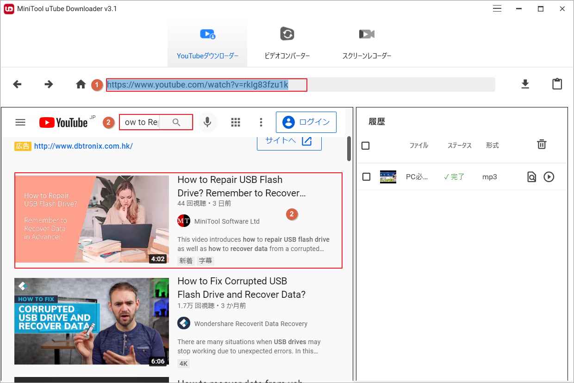Open Wondershare Recoverit Data Recovery channel name
574x383 pixels.
tap(251, 324)
